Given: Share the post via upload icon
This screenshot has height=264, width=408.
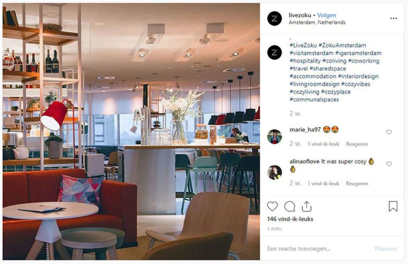Looking at the screenshot, I should [306, 207].
